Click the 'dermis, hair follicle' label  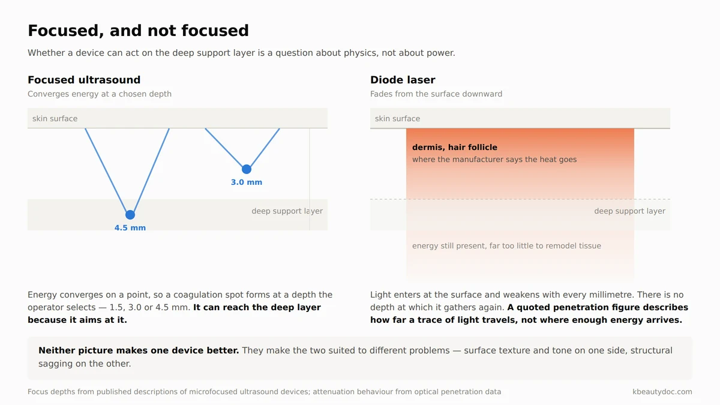455,147
